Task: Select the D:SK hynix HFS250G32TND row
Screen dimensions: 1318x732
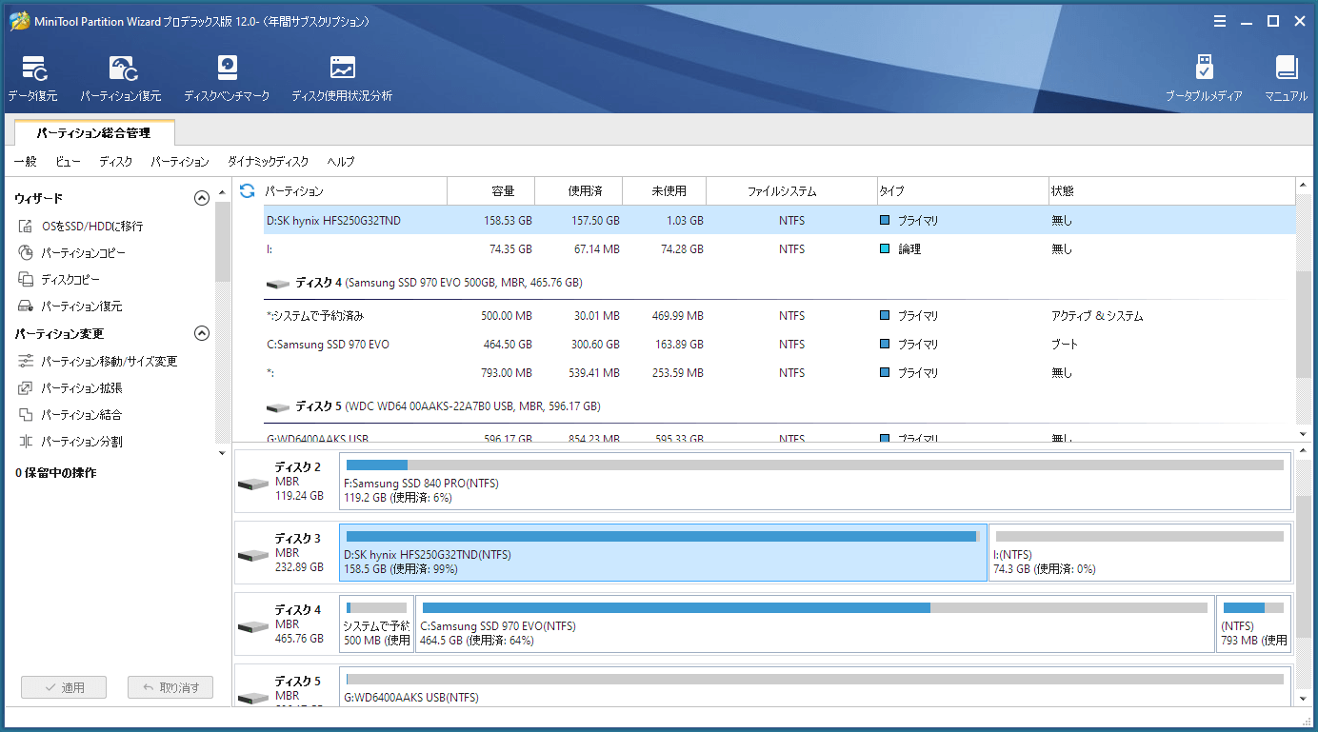Action: click(779, 221)
